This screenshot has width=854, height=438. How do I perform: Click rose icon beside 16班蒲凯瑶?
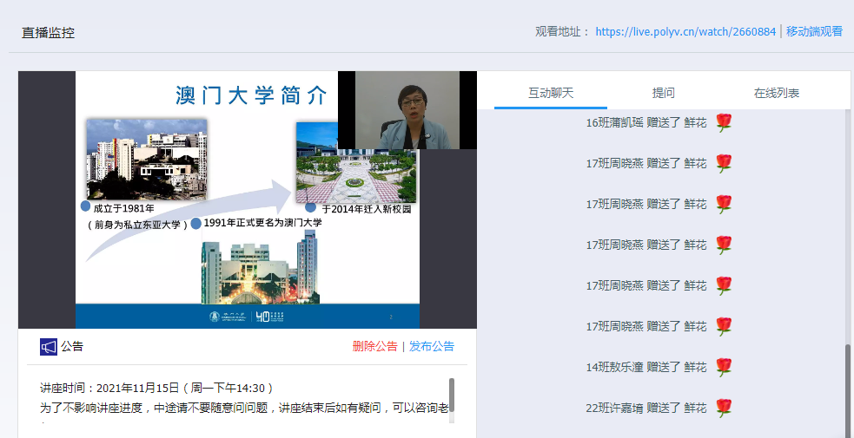[724, 123]
